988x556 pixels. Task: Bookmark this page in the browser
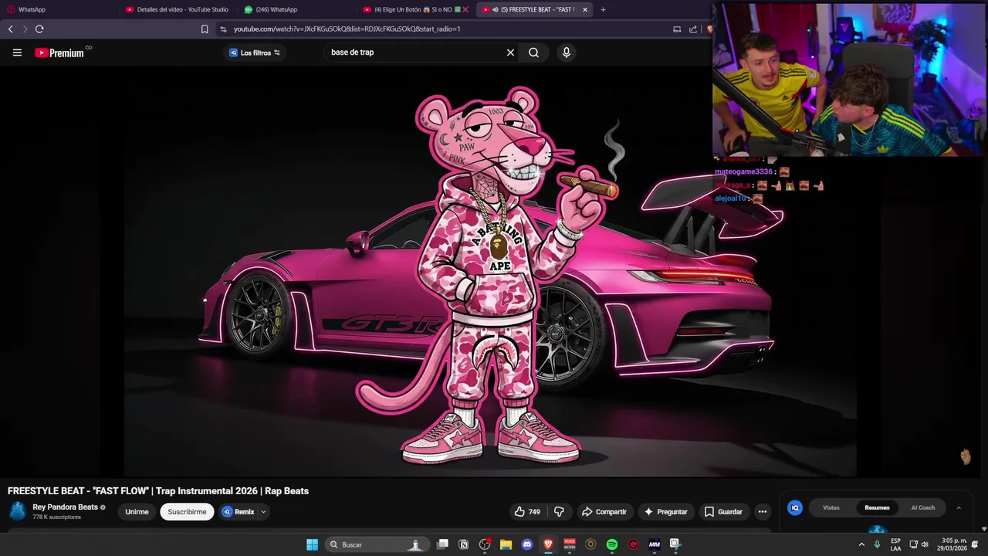(205, 29)
